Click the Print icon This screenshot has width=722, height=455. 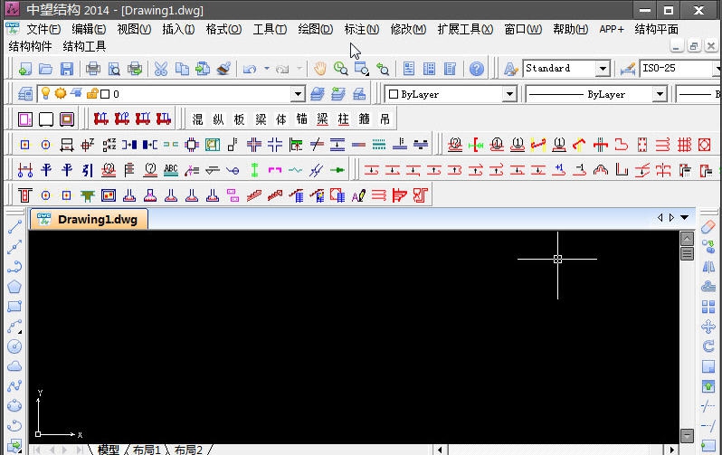(93, 69)
